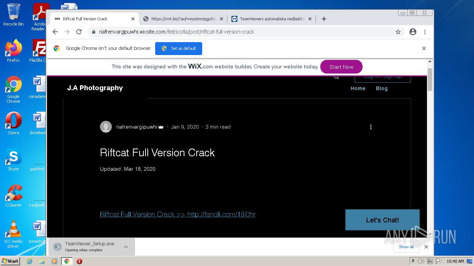The image size is (474, 266).
Task: Open the Google Chrome desktop shortcut
Action: click(13, 89)
